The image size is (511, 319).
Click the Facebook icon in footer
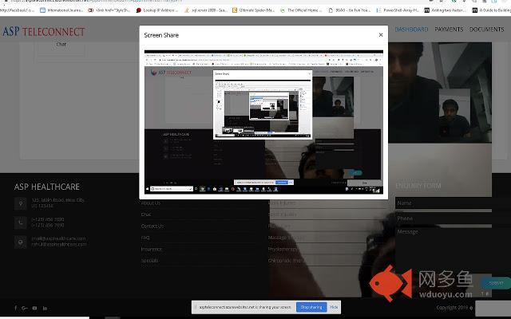coord(15,308)
